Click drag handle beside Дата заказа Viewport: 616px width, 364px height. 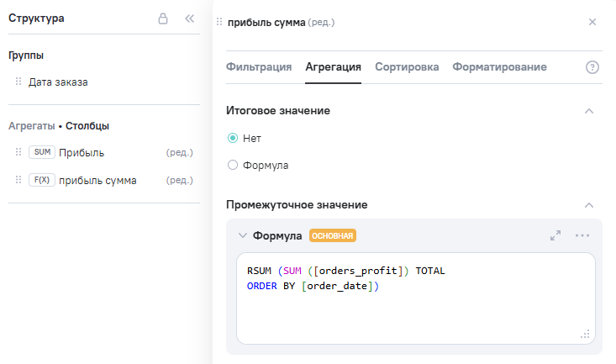click(x=18, y=82)
